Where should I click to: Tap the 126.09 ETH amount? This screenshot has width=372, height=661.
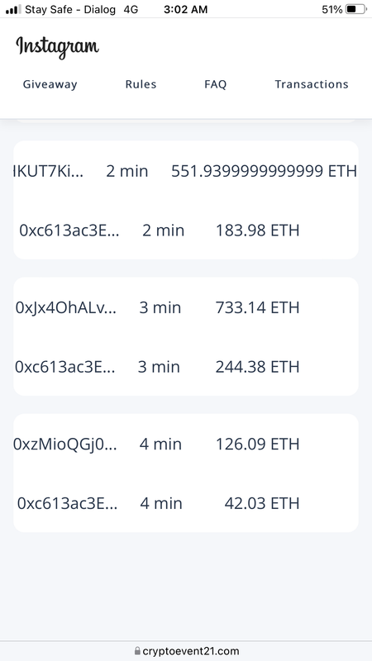(x=257, y=445)
